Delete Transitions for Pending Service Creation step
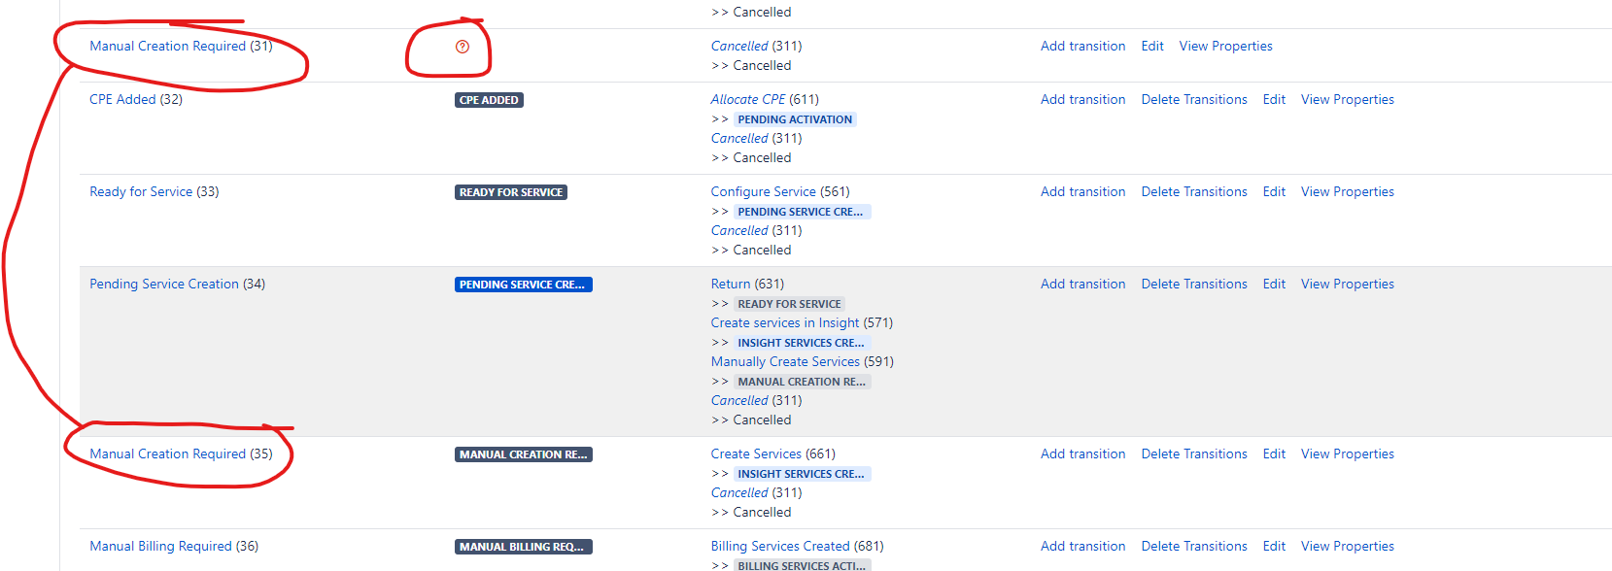 coord(1194,284)
